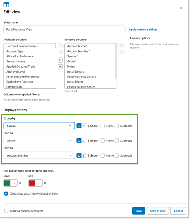191x220 pixels.
Task: Move selected column up with arrow
Action: pos(121,45)
